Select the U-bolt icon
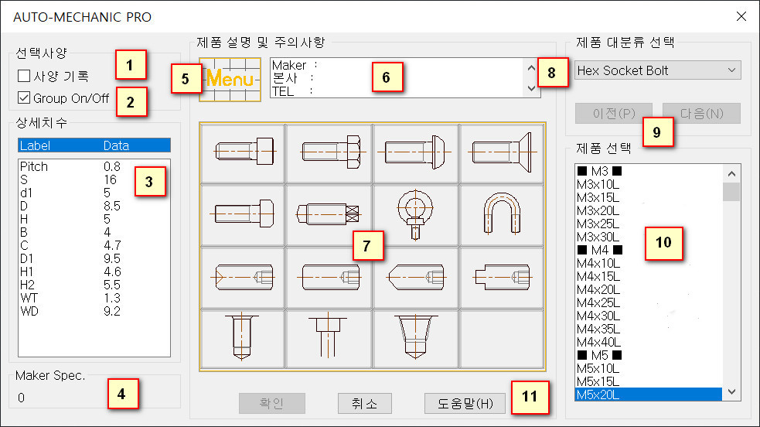 click(x=503, y=214)
